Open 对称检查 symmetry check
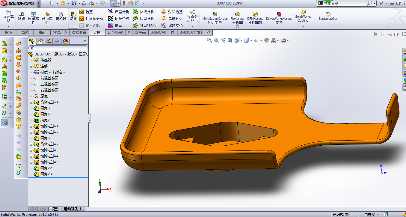 [172, 12]
